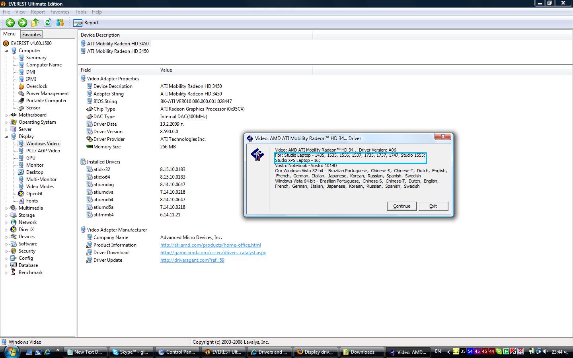Click the EN language indicator in the taskbar
This screenshot has height=358, width=573.
pyautogui.click(x=438, y=351)
